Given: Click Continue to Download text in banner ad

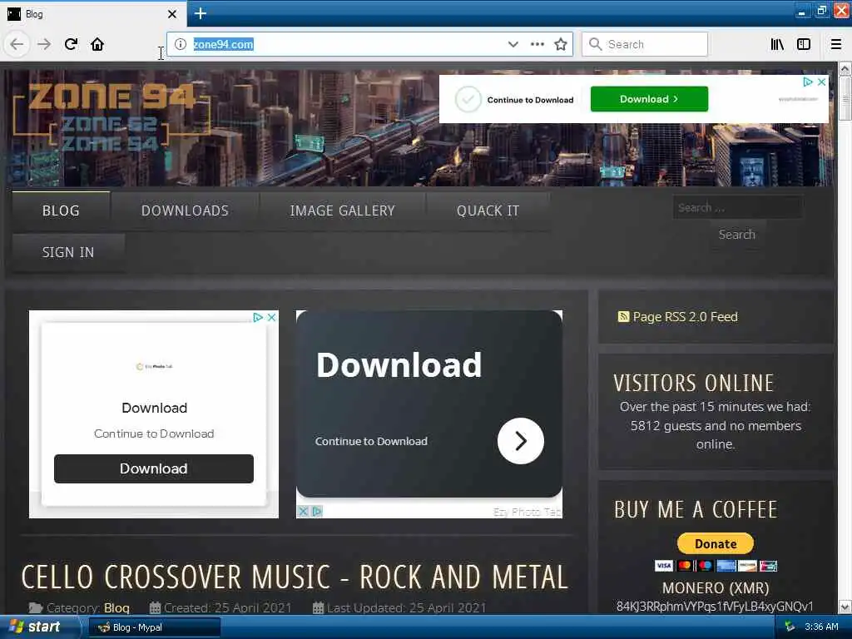Looking at the screenshot, I should point(530,100).
